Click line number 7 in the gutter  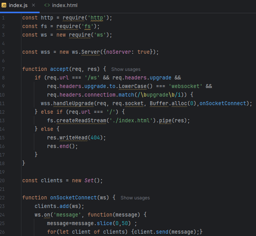[3, 69]
